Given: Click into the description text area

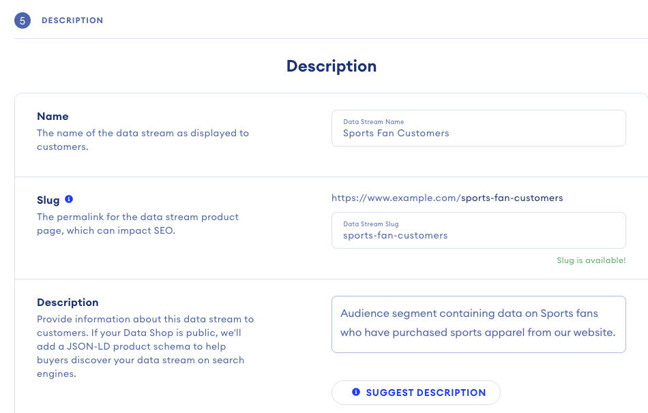Looking at the screenshot, I should coord(478,324).
